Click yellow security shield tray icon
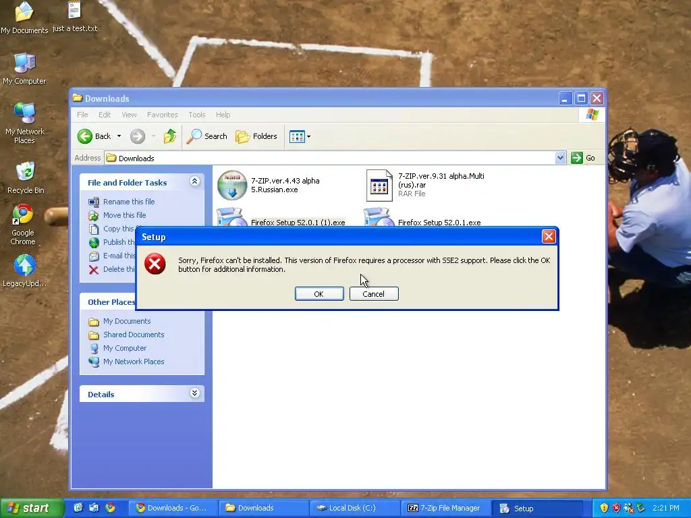This screenshot has width=691, height=518. [x=604, y=508]
